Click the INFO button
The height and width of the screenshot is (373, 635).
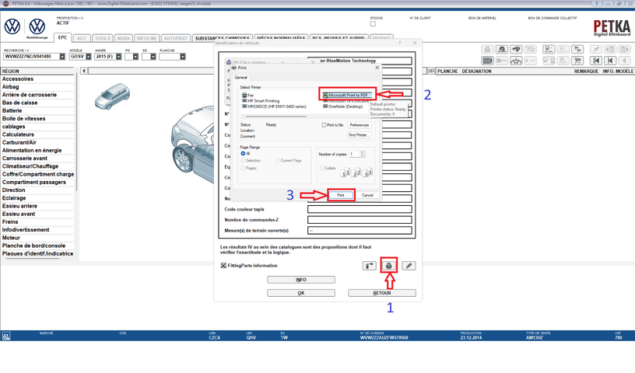click(301, 280)
